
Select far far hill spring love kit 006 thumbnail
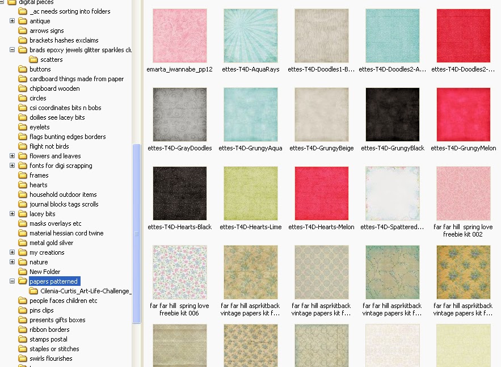(180, 272)
